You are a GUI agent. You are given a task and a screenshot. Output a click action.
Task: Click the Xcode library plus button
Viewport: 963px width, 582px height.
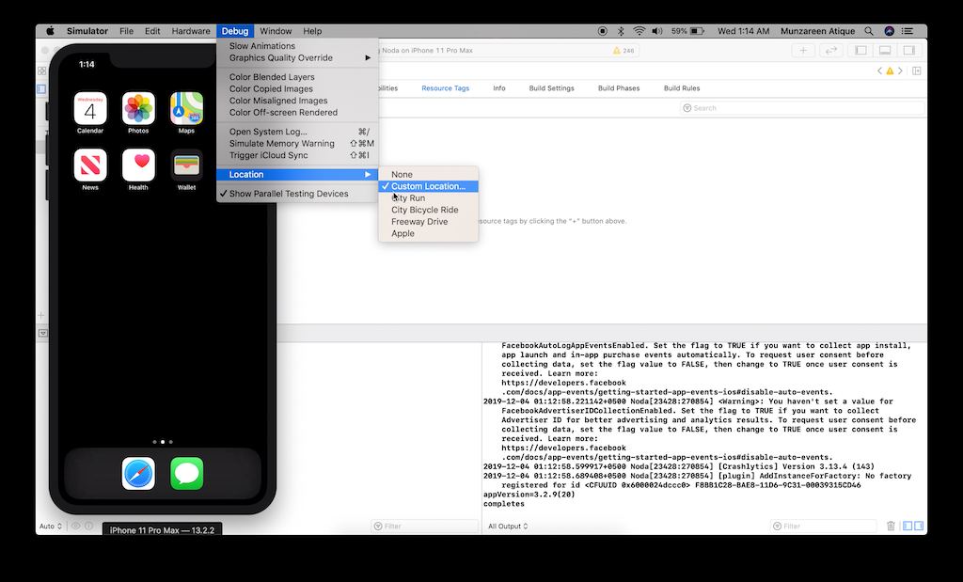[803, 51]
